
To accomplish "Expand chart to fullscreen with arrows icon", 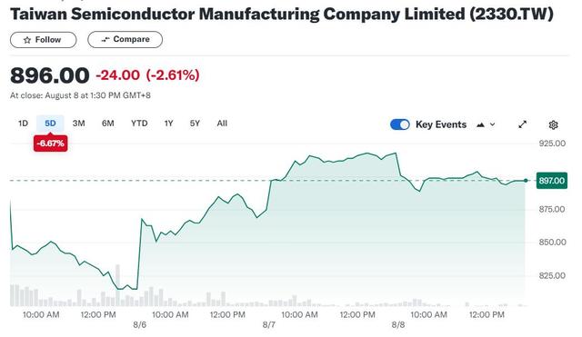I will (523, 124).
